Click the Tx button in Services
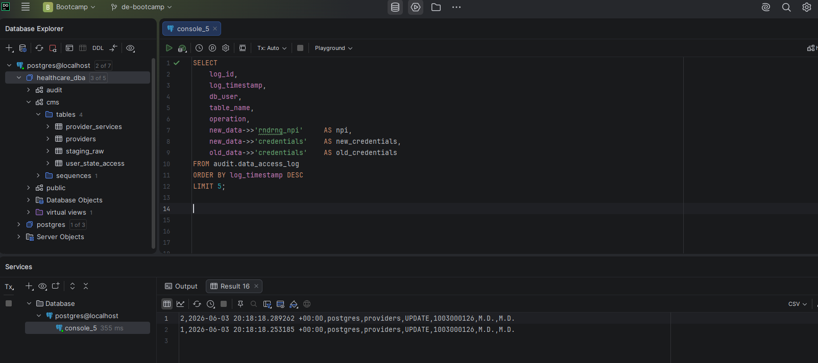This screenshot has width=818, height=363. (9, 287)
